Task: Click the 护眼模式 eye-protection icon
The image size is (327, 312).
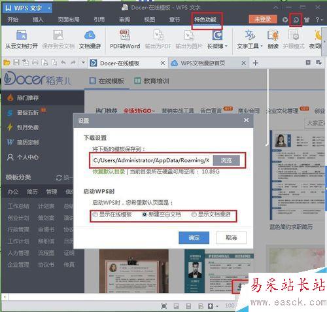Action: (x=294, y=35)
